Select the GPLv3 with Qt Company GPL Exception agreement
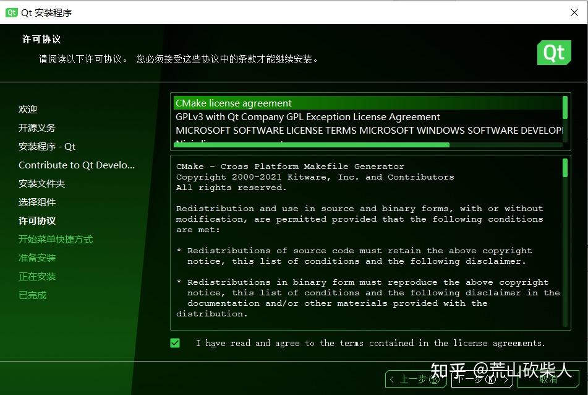The height and width of the screenshot is (395, 588). 308,116
